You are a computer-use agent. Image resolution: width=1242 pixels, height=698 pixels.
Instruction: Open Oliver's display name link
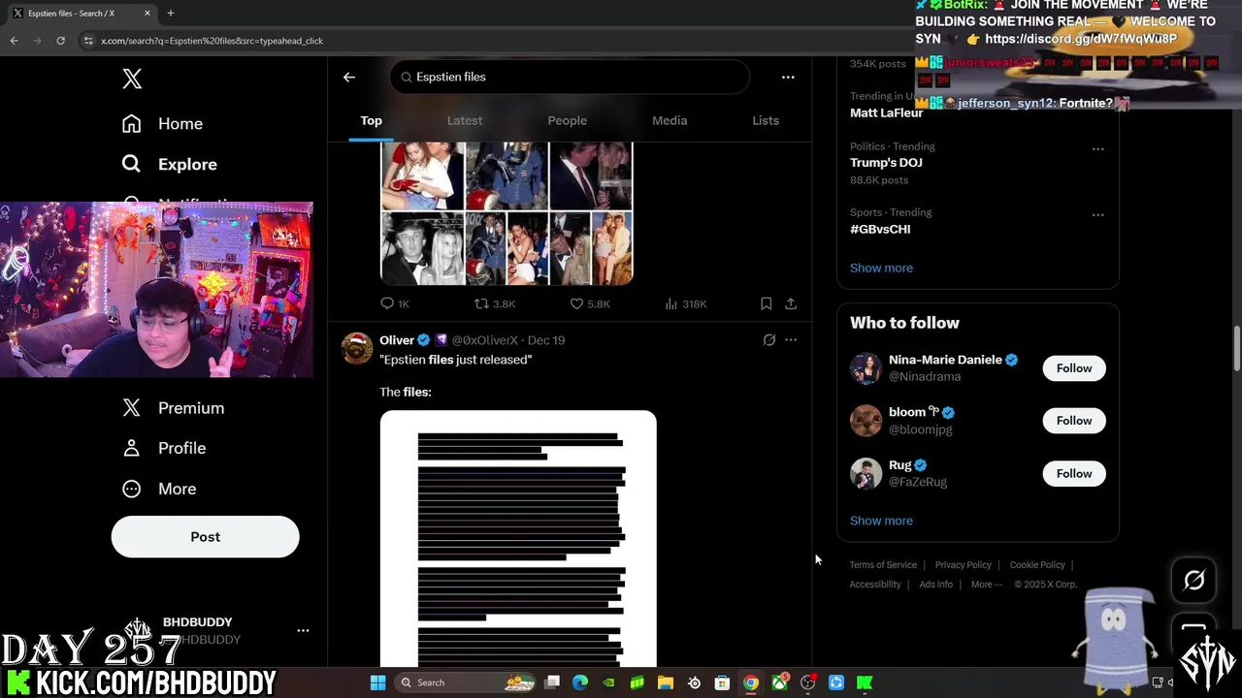pyautogui.click(x=397, y=340)
